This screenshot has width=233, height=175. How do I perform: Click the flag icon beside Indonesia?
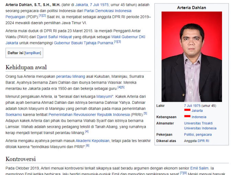[187, 117]
